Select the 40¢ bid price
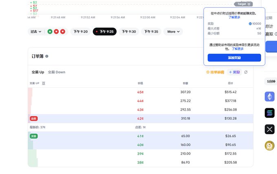 click(140, 145)
